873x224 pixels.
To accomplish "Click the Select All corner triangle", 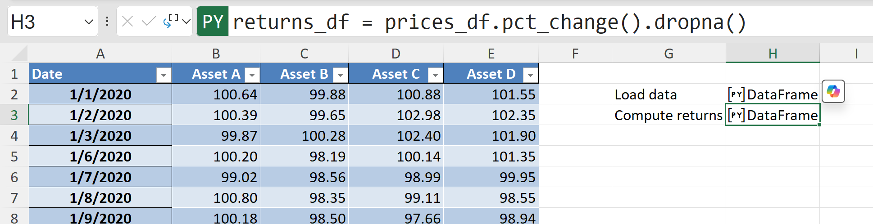I will coord(19,54).
